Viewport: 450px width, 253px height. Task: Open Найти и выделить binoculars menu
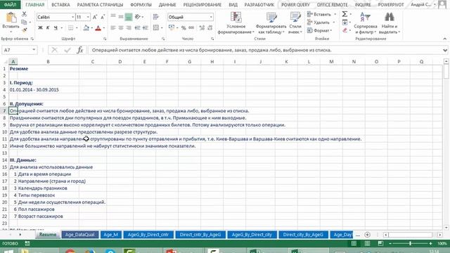click(x=389, y=23)
